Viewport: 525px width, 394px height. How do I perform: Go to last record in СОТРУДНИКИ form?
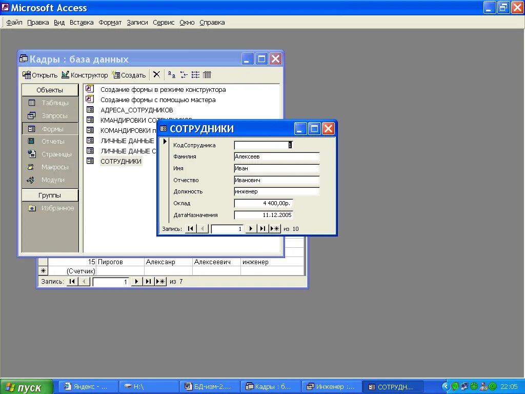point(262,229)
